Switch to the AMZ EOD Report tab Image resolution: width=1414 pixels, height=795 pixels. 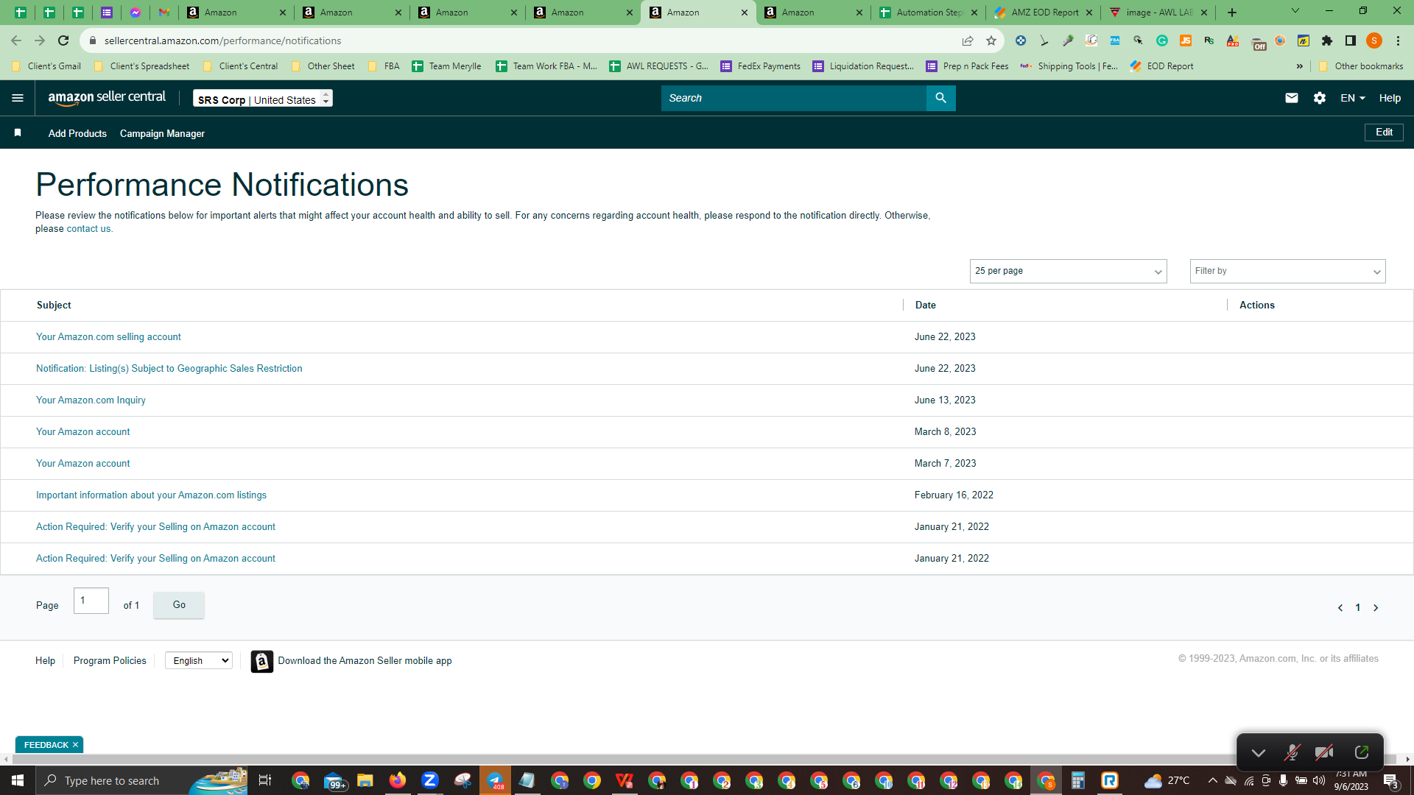pyautogui.click(x=1044, y=13)
